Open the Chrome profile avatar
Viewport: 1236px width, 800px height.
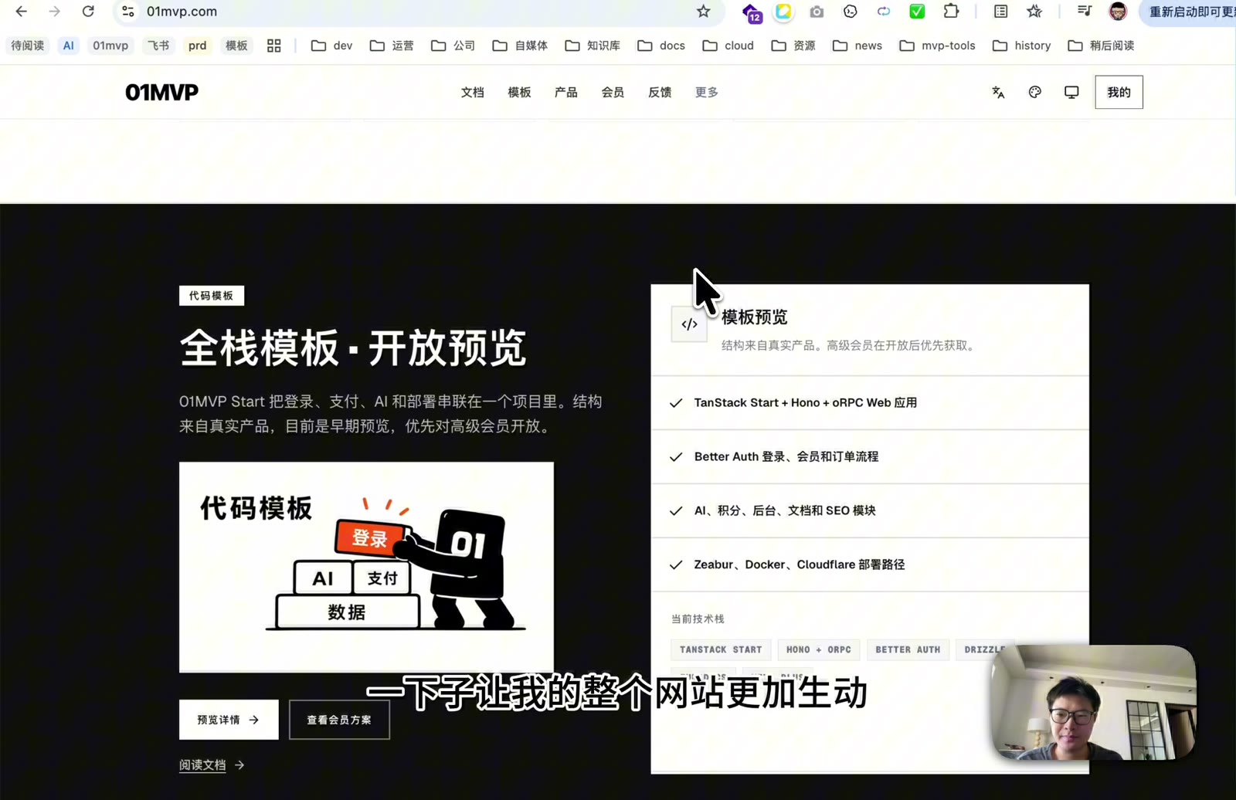point(1118,12)
